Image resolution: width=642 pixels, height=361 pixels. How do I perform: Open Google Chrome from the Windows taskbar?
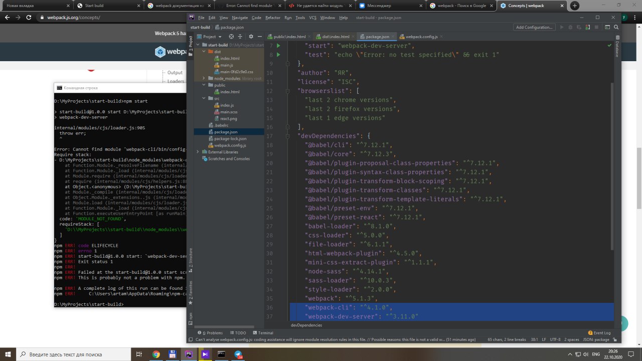(156, 354)
